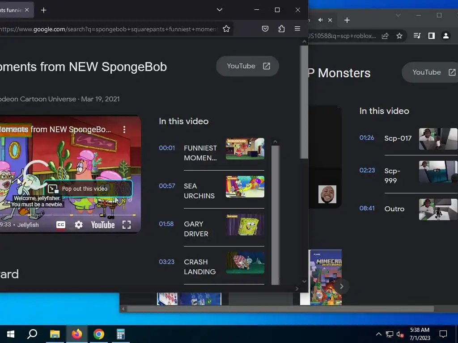
Task: Open Firefox hamburger application menu
Action: click(297, 29)
